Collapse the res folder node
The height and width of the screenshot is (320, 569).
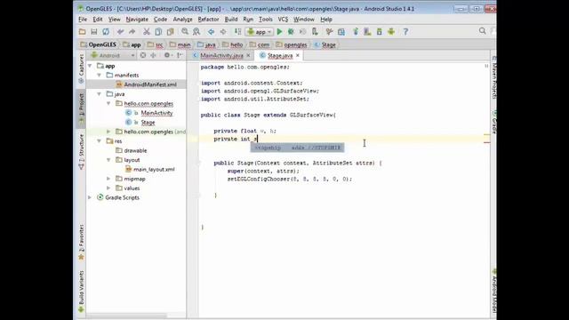point(99,140)
